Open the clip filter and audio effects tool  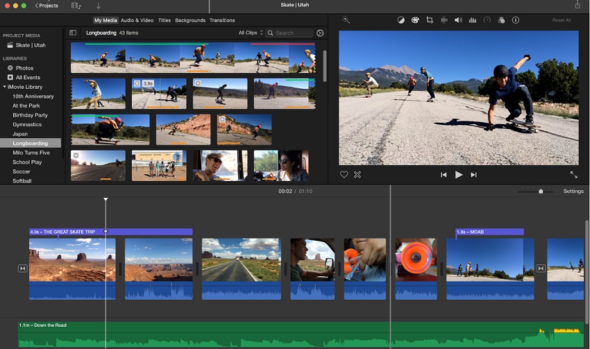pyautogui.click(x=501, y=20)
